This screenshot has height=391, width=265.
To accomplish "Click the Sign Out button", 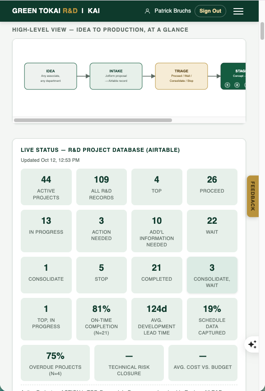I will point(210,11).
